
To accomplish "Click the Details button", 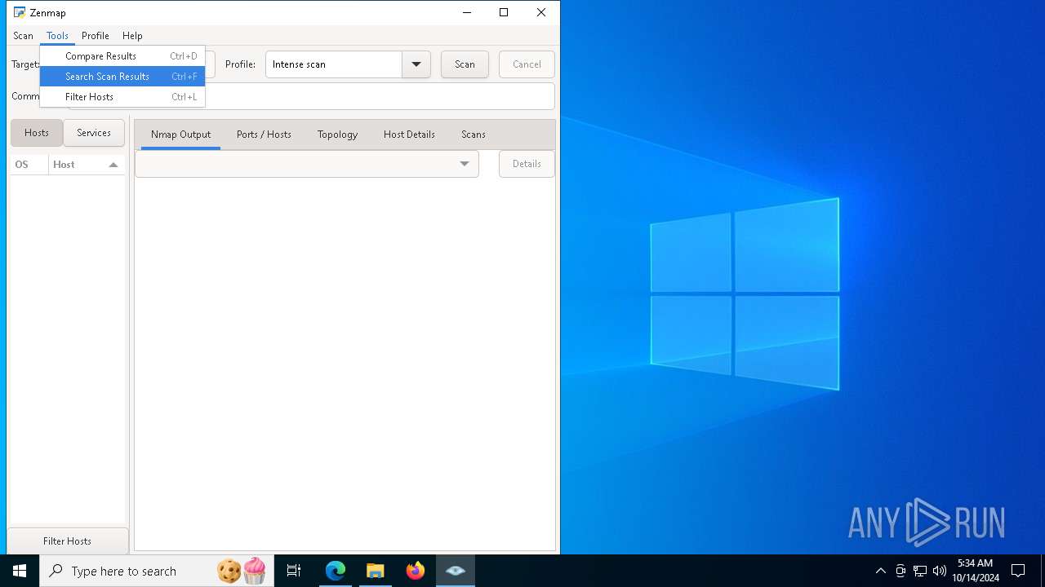I will click(x=527, y=164).
